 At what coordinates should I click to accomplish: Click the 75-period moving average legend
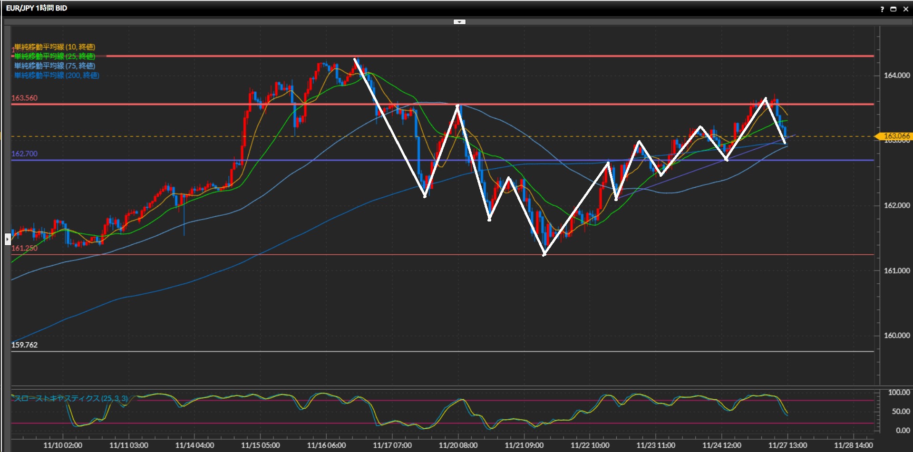(x=54, y=66)
